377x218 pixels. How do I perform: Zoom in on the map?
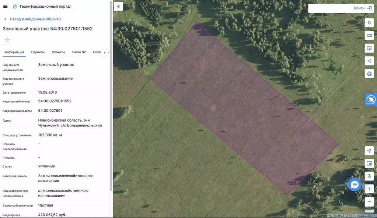pyautogui.click(x=369, y=189)
